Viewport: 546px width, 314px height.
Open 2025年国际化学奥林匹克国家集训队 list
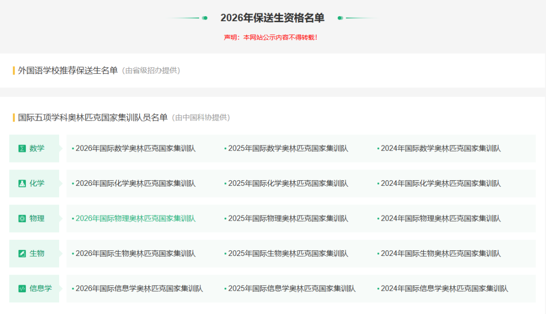coord(288,184)
